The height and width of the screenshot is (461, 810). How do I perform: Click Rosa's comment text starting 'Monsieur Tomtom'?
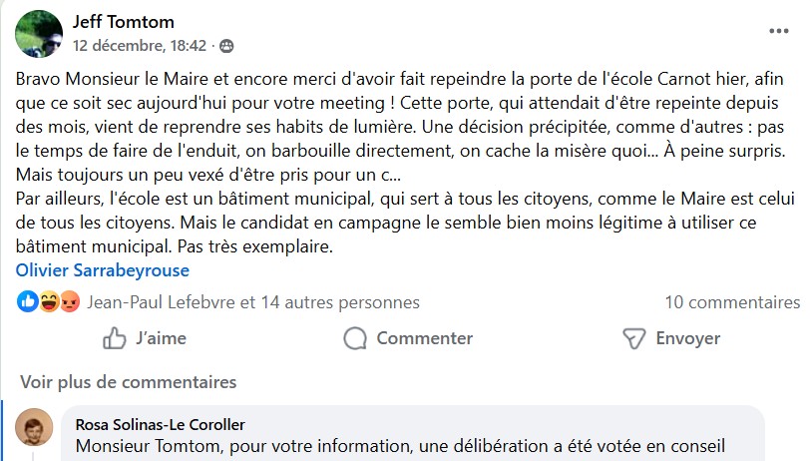click(399, 446)
